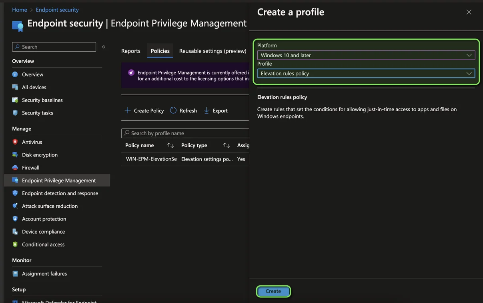Open Firewall in sidebar
Screen dimensions: 483x303
(x=30, y=168)
